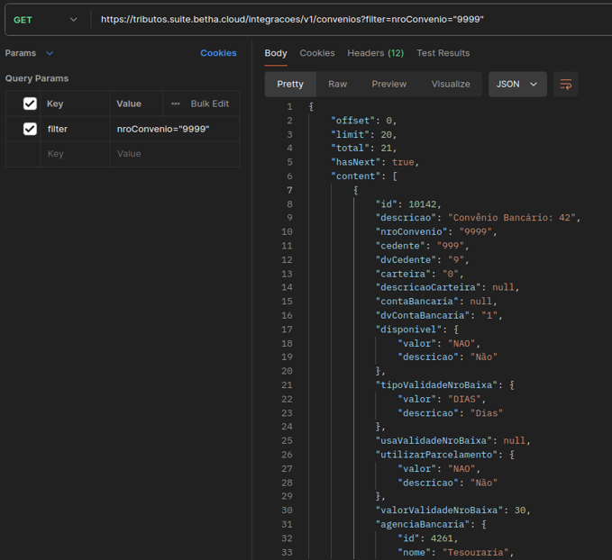Click the "nome": "Tesouraria" line
This screenshot has height=560, width=612.
click(x=456, y=552)
